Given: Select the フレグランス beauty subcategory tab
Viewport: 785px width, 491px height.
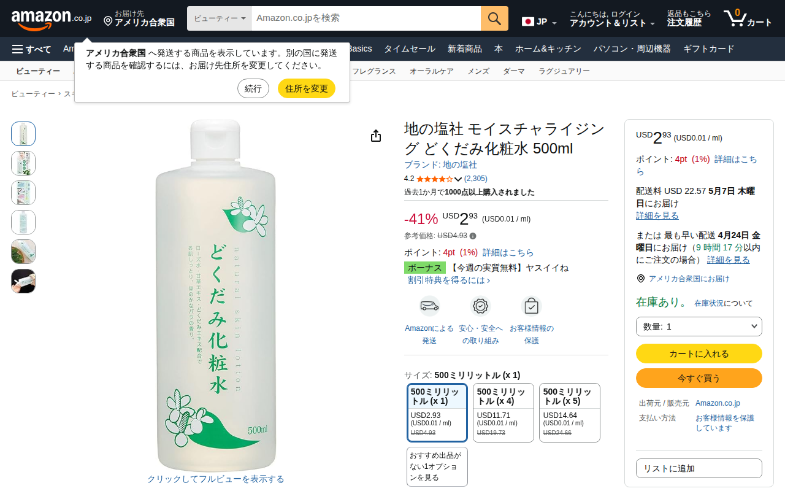Looking at the screenshot, I should pos(374,71).
